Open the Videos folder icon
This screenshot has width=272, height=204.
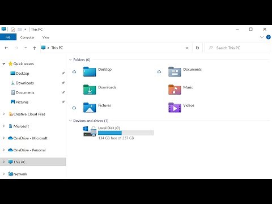click(x=175, y=108)
